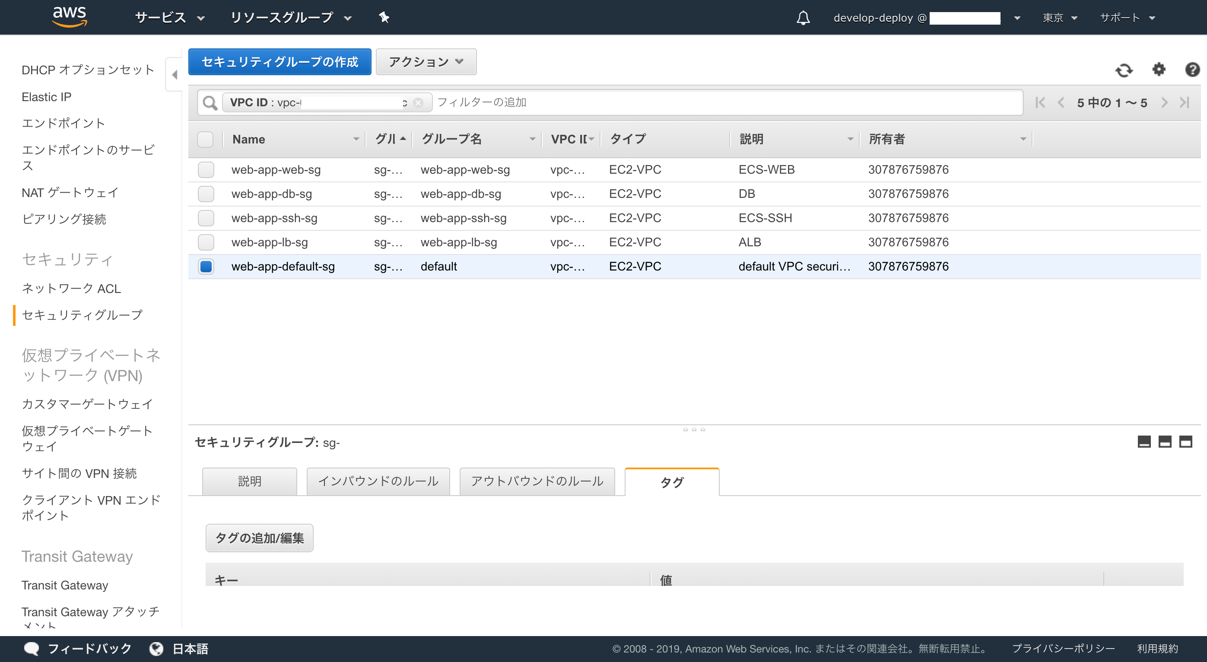Switch to the 説明 tab
The image size is (1207, 662).
coord(249,481)
